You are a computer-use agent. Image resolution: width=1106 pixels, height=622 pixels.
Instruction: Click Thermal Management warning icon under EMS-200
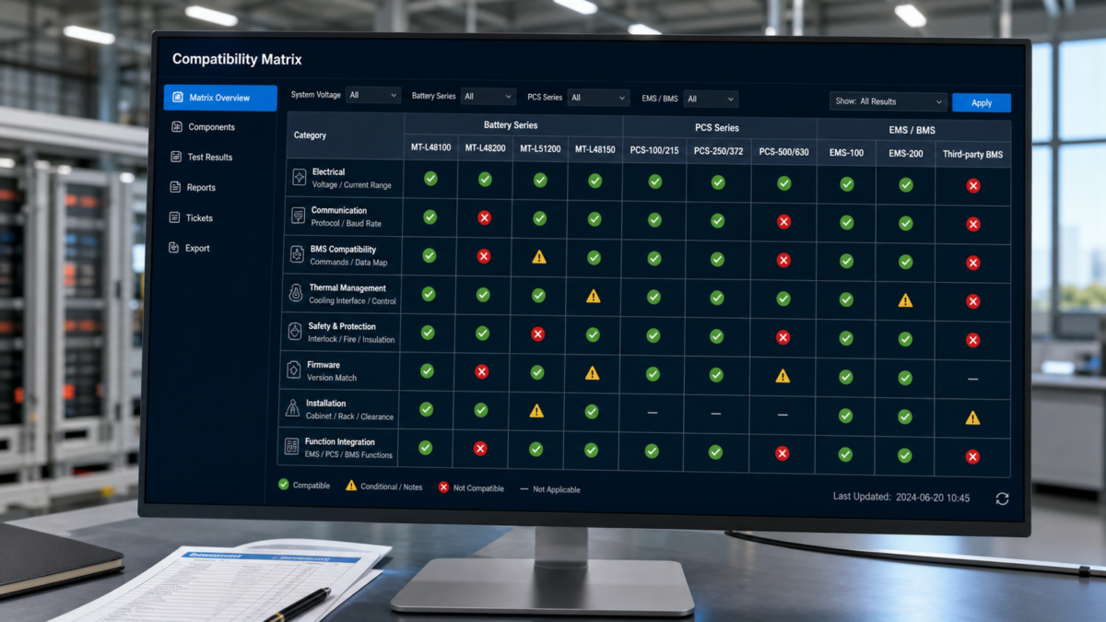coord(905,300)
